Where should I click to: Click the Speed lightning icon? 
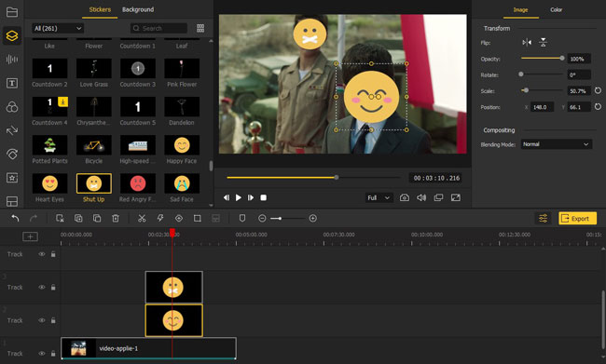(160, 219)
